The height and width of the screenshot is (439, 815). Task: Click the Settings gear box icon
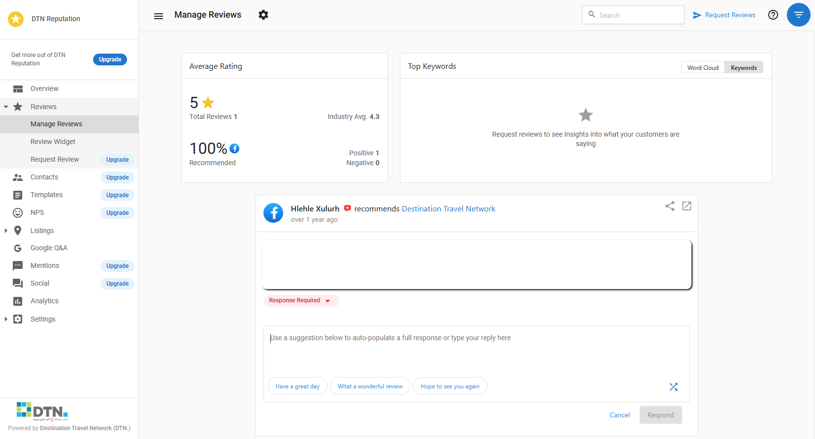[x=18, y=319]
